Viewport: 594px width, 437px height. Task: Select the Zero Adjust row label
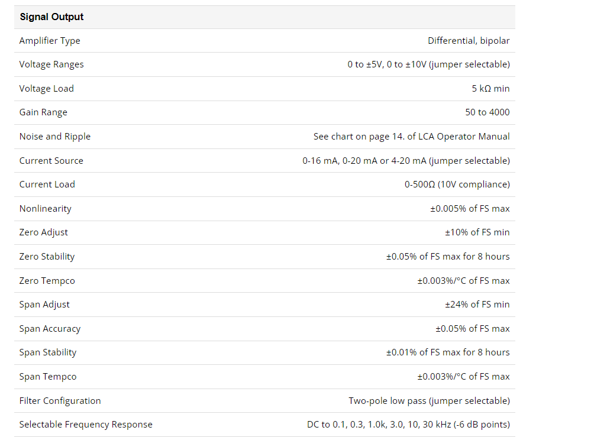(44, 232)
